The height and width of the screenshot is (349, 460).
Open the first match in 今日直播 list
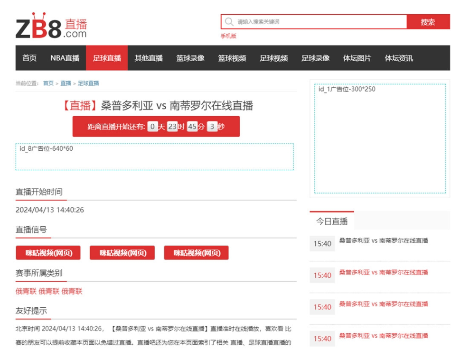(x=383, y=241)
